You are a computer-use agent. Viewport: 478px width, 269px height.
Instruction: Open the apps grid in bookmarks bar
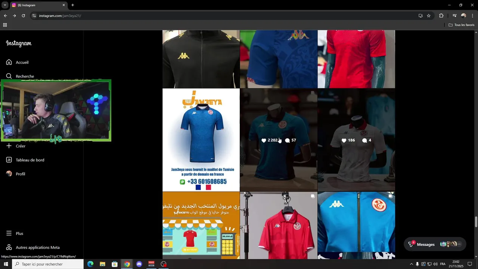(5, 25)
